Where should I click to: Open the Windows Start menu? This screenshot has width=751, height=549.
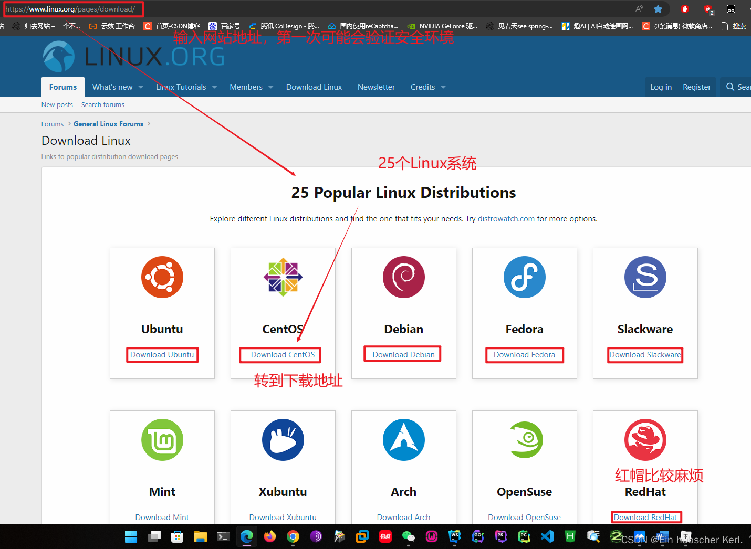pos(131,536)
